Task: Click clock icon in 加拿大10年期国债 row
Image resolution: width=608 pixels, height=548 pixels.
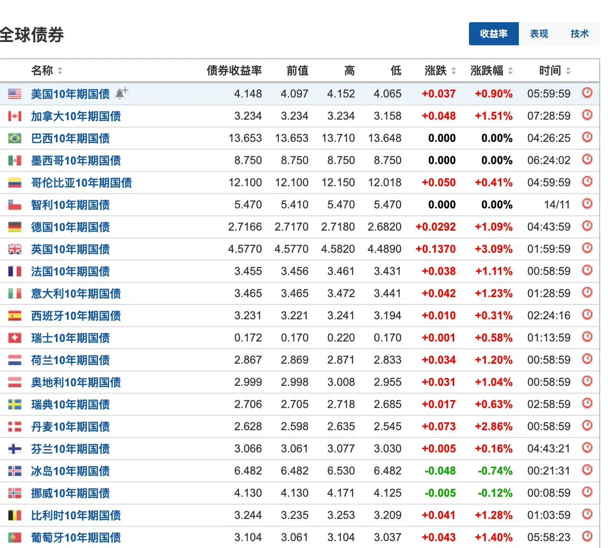Action: click(x=587, y=115)
